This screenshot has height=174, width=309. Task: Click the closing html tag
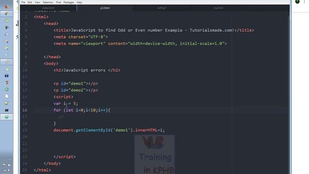(x=42, y=170)
